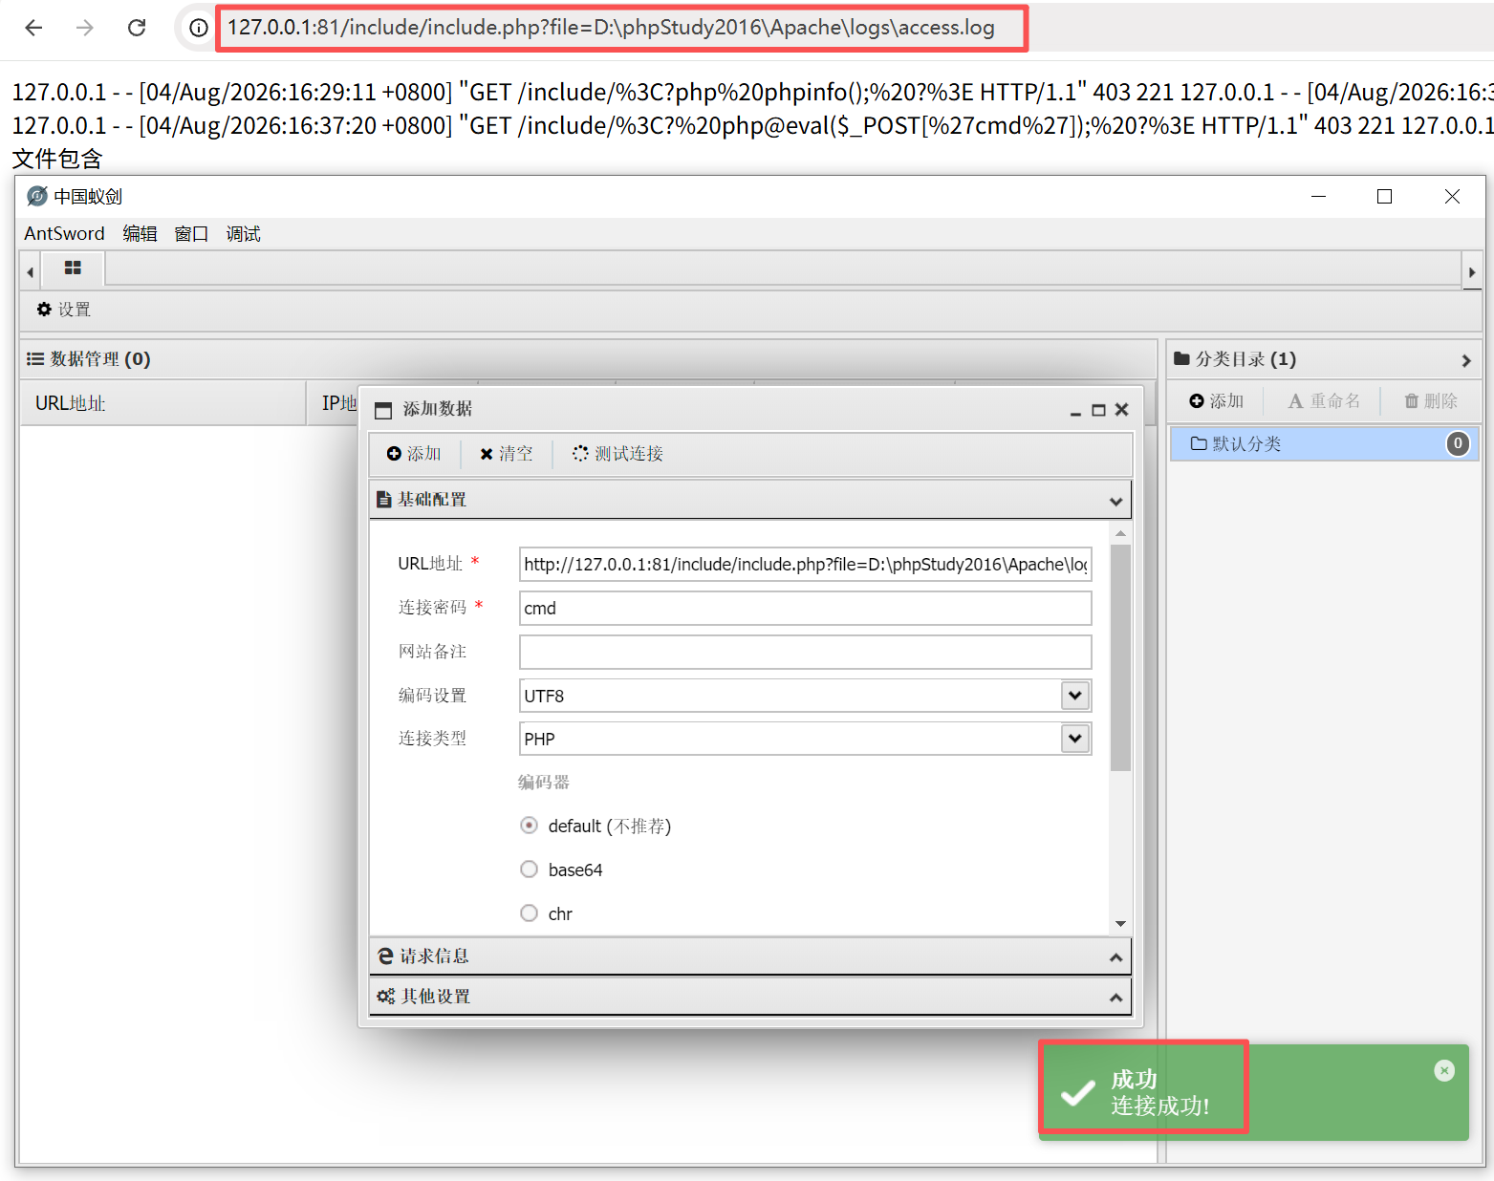Click the form scrollbar up arrow
The image size is (1494, 1181).
coord(1120,533)
